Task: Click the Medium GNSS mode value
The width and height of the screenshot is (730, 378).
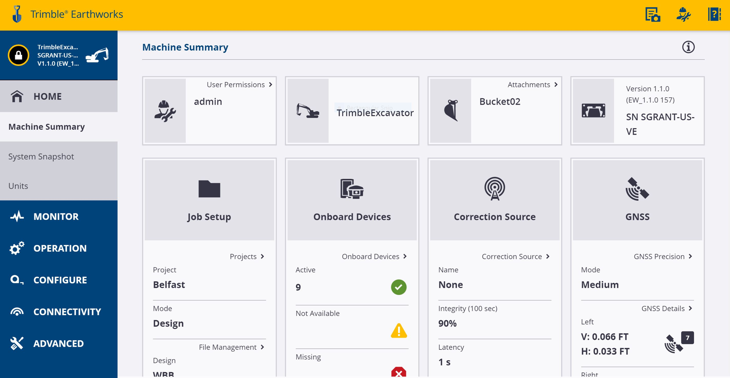Action: [600, 285]
